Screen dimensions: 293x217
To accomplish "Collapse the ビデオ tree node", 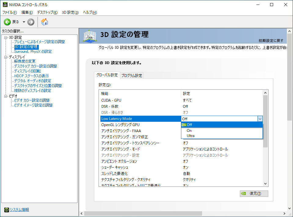I will coord(6,96).
